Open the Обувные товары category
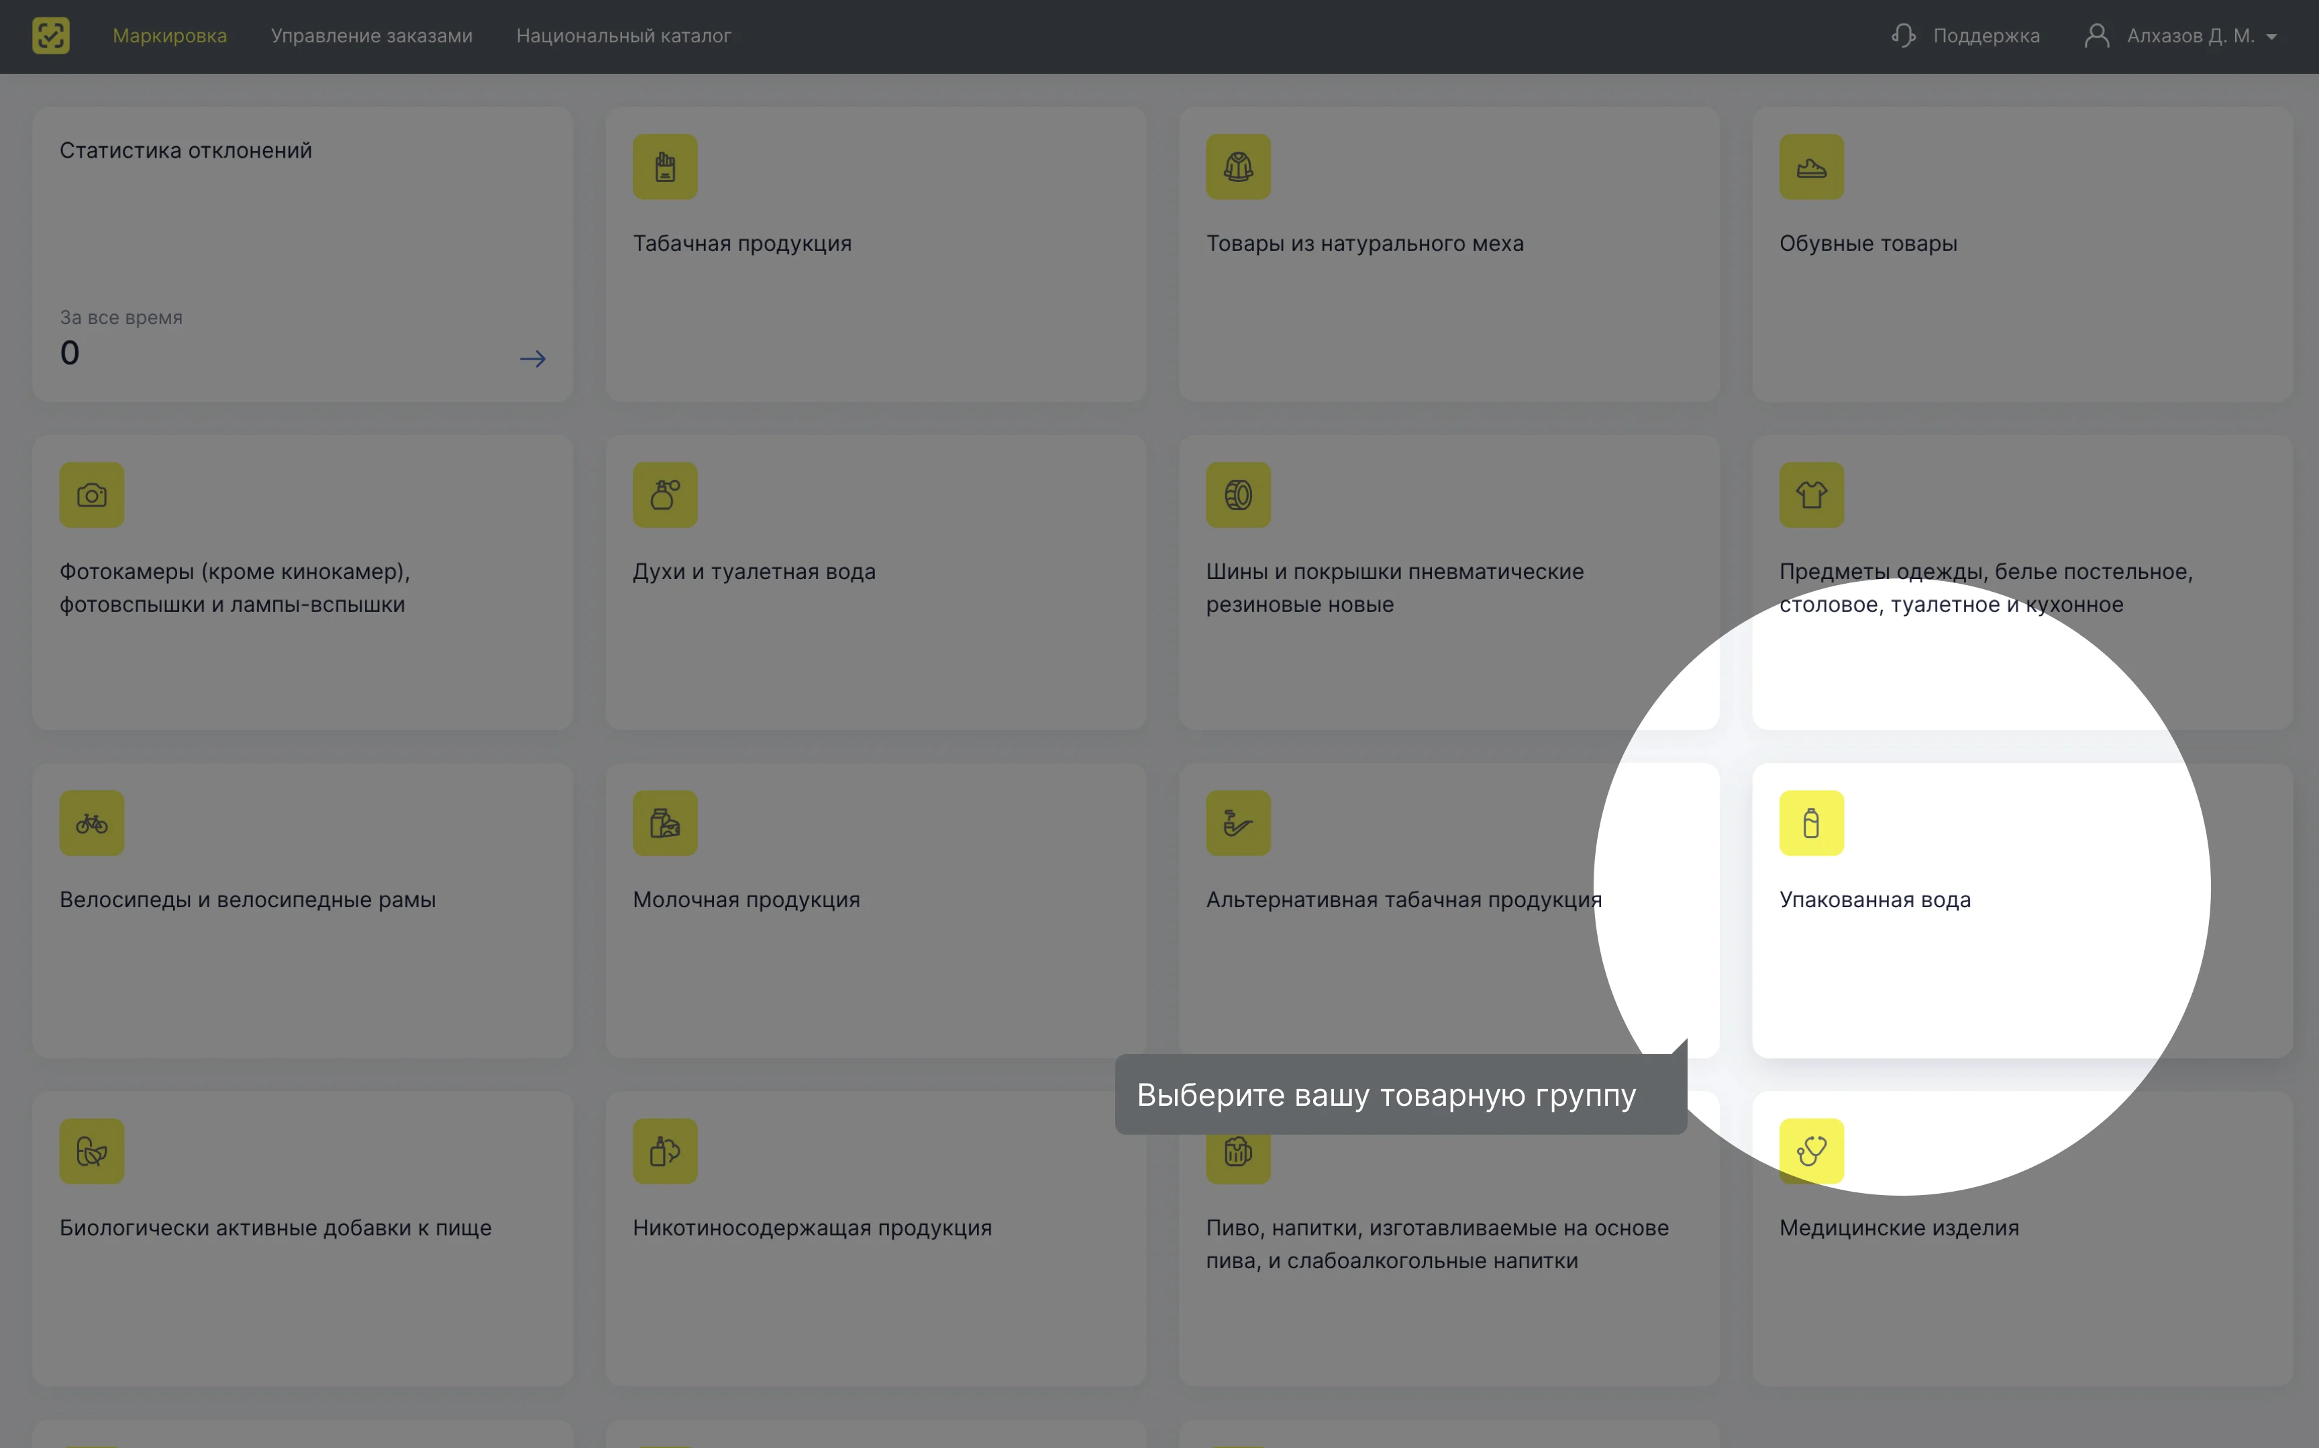The image size is (2319, 1448). coord(1868,244)
